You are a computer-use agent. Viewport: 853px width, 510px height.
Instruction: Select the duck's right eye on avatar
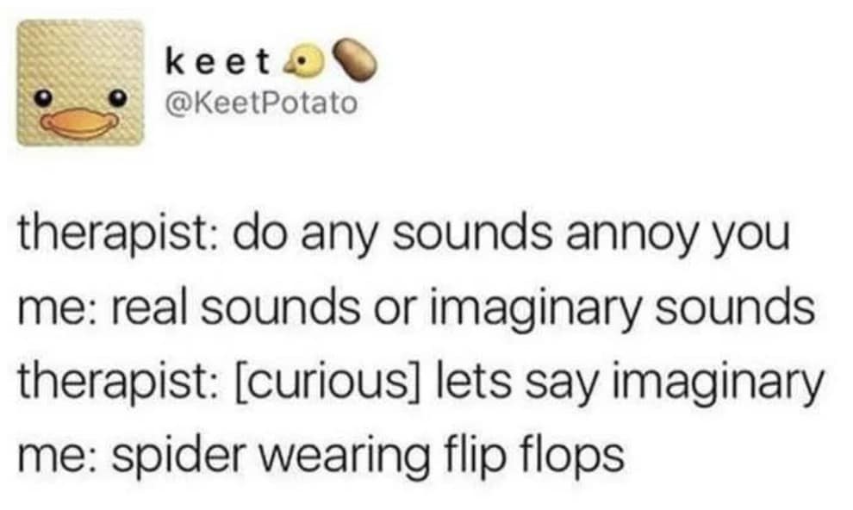[x=117, y=98]
